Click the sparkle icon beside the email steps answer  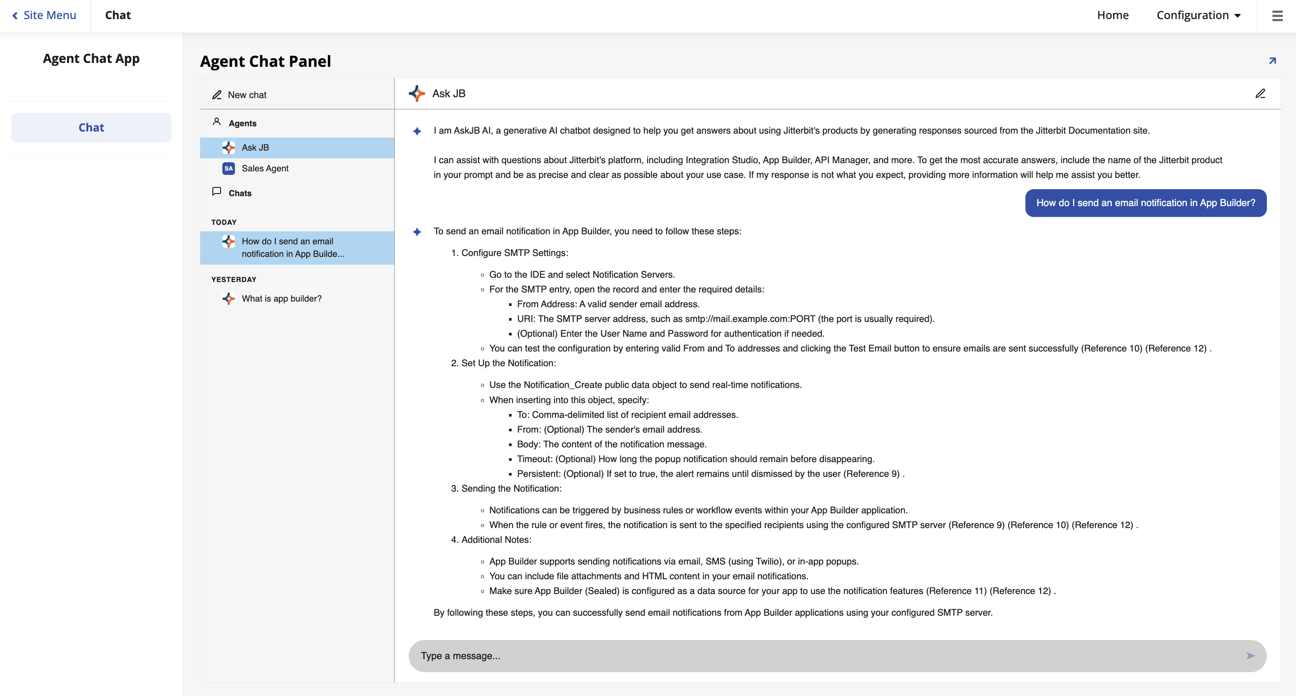pyautogui.click(x=417, y=232)
